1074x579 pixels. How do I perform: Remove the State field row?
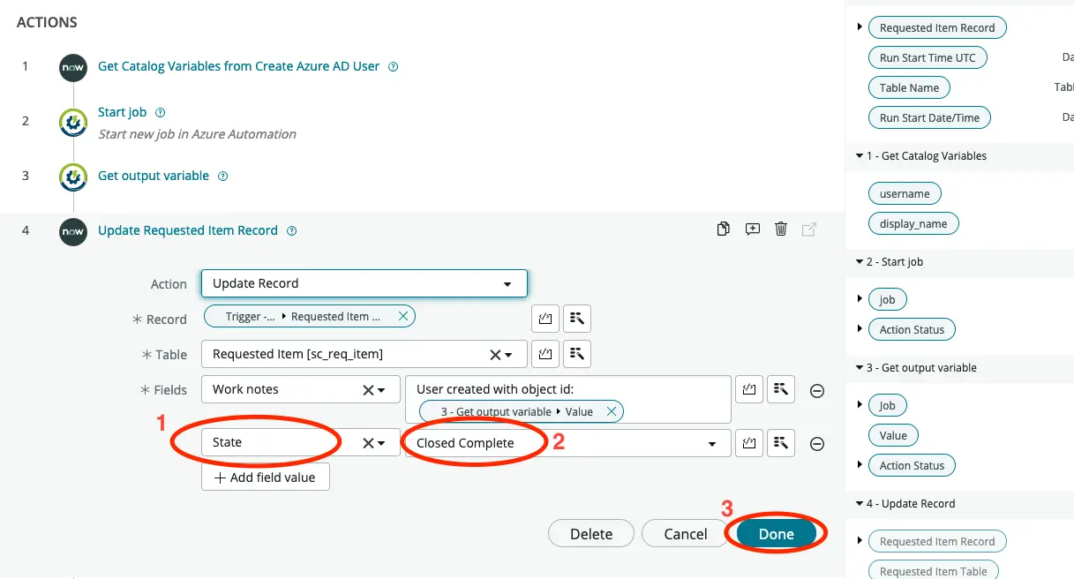[816, 443]
